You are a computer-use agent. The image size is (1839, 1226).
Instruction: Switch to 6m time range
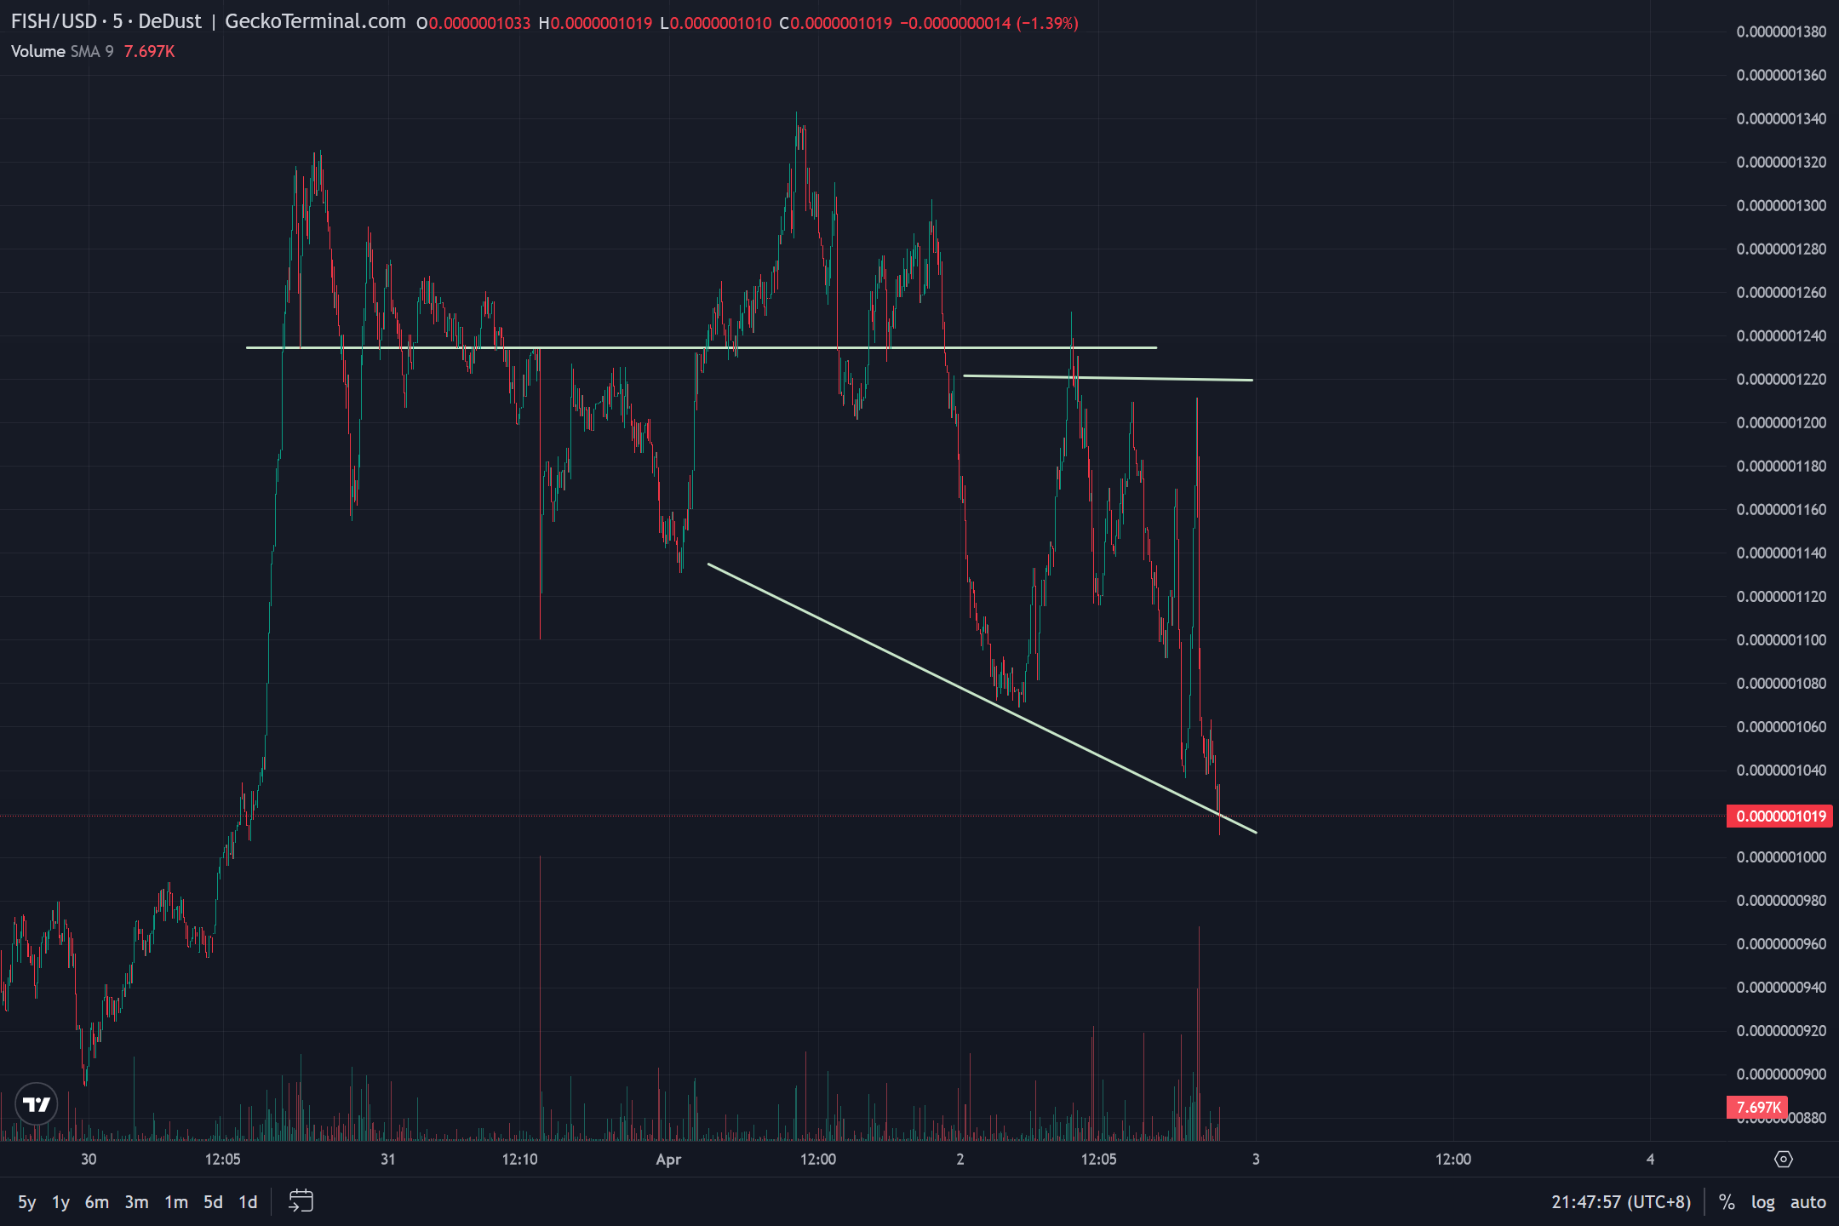96,1201
